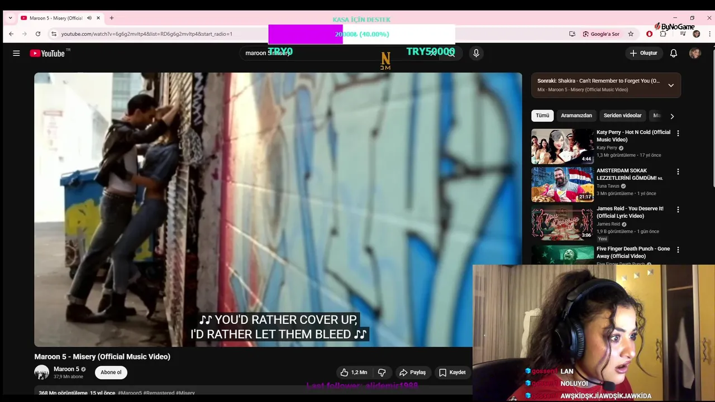Mute the Maroon 5 tab audio

point(89,18)
